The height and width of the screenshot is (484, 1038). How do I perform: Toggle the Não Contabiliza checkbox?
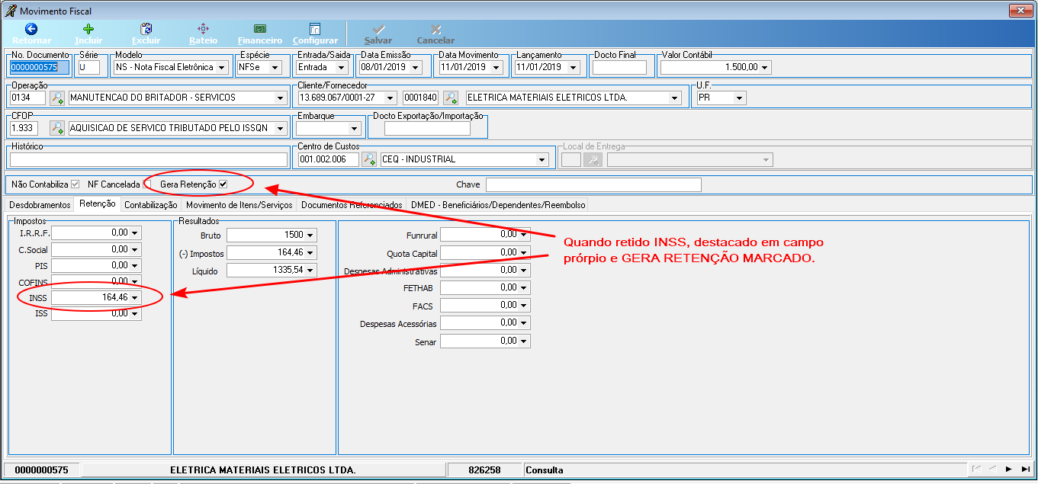(x=75, y=184)
